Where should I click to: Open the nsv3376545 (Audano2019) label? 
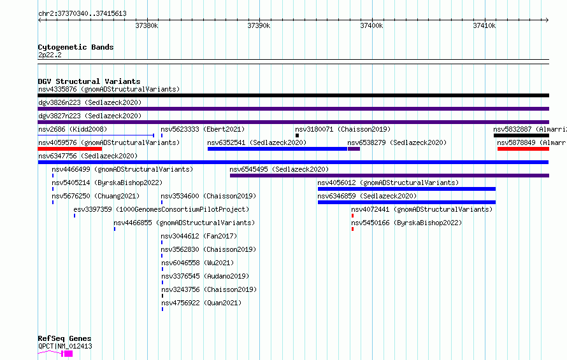click(x=205, y=276)
